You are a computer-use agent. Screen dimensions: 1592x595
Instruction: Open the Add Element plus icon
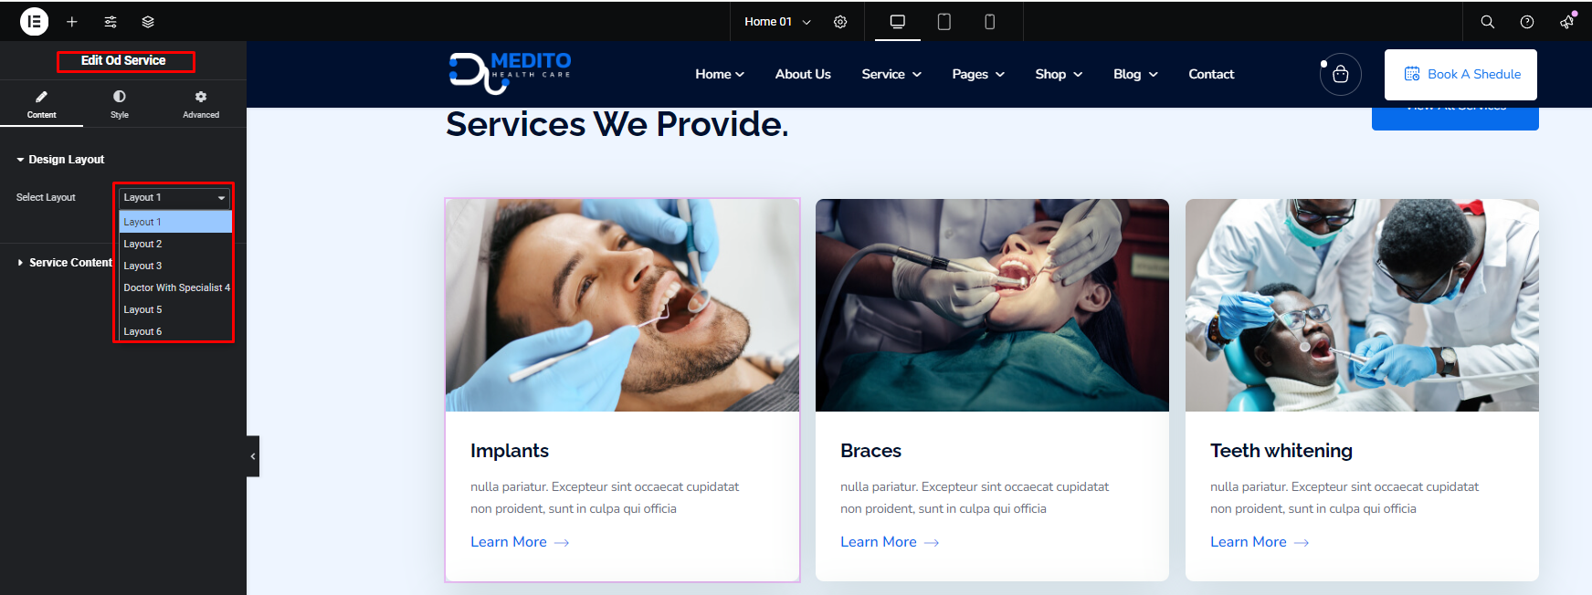72,22
